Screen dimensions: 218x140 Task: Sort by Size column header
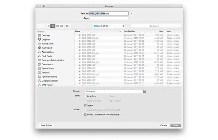coord(158,31)
